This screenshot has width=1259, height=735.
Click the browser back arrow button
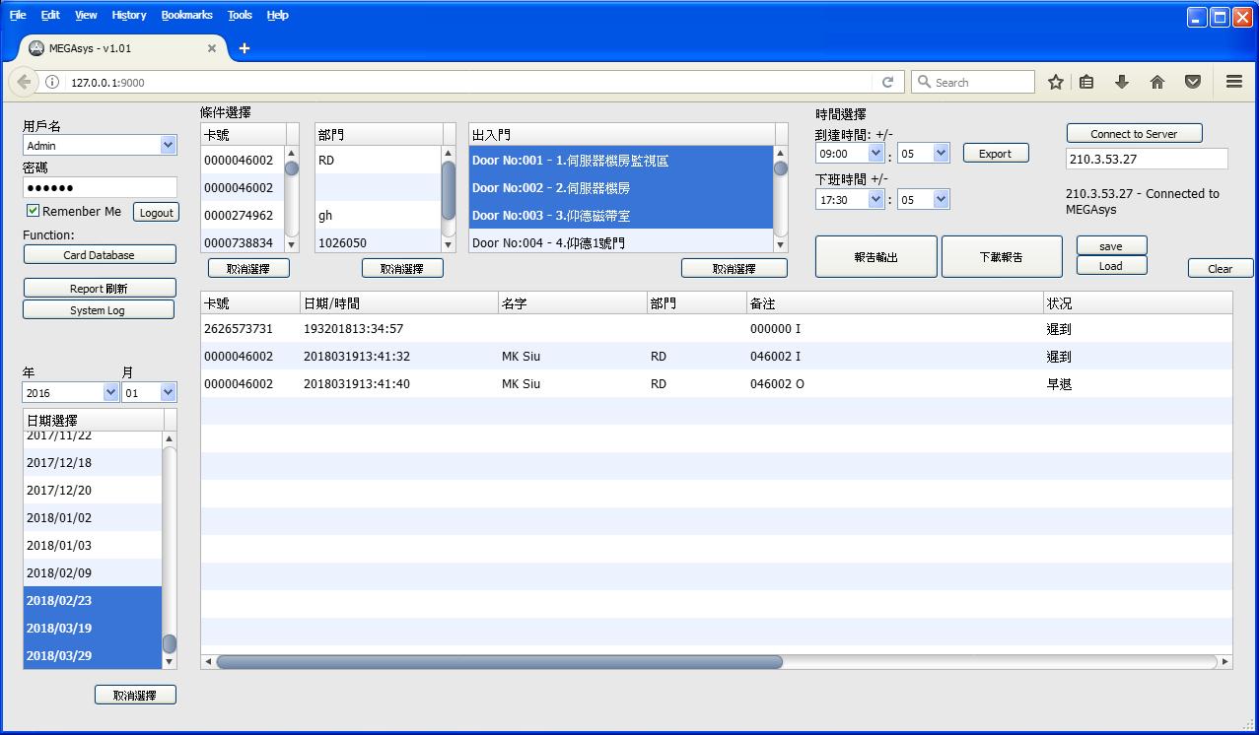(x=24, y=83)
